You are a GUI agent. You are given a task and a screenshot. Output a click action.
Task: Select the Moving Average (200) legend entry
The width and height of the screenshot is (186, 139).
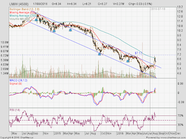coord(23,16)
